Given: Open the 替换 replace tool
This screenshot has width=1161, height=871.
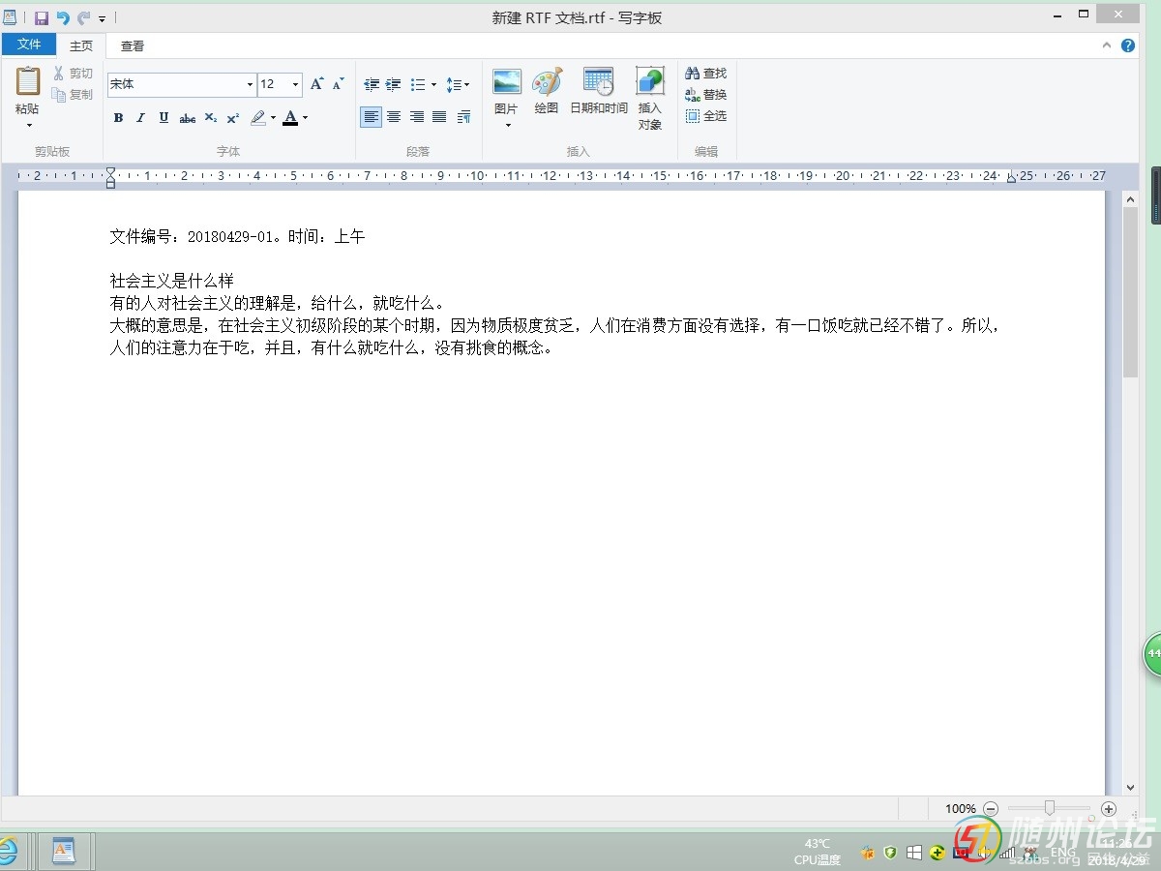Looking at the screenshot, I should tap(705, 95).
